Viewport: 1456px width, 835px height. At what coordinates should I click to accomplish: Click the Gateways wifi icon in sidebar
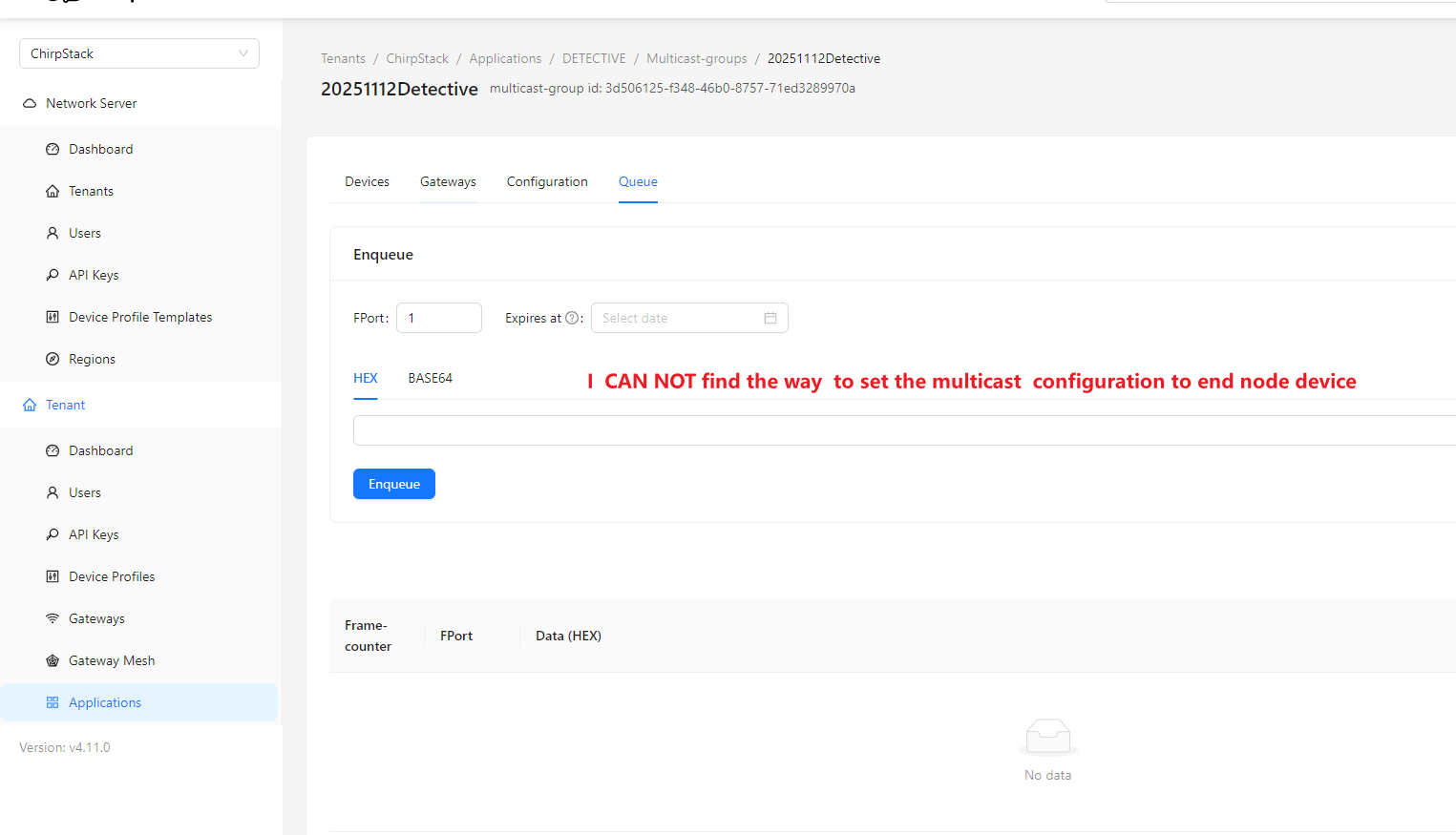click(53, 618)
